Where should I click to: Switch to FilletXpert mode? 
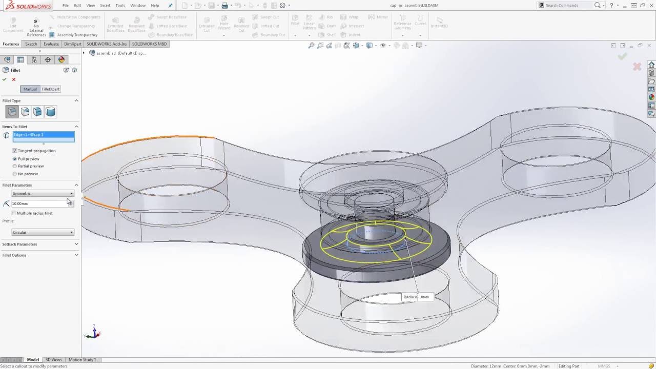(51, 89)
